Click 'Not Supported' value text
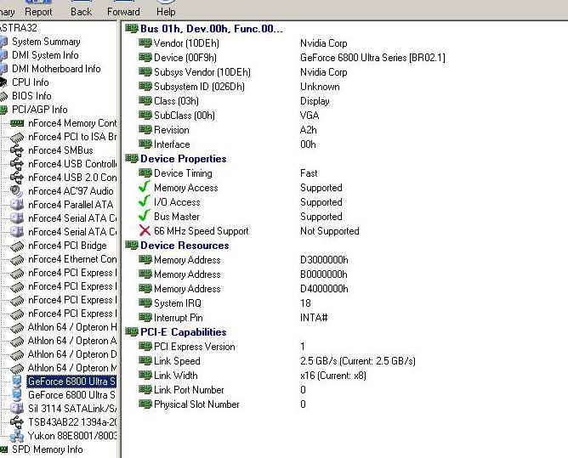Image resolution: width=568 pixels, height=458 pixels. (x=330, y=231)
